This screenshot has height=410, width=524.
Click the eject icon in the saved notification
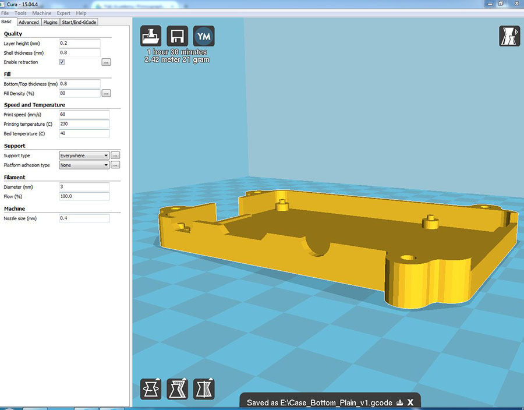point(399,402)
